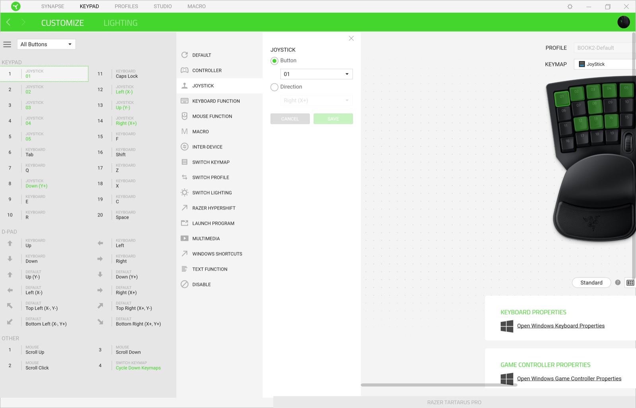Select the Macro icon
Viewport: 636px width, 408px height.
coord(184,131)
